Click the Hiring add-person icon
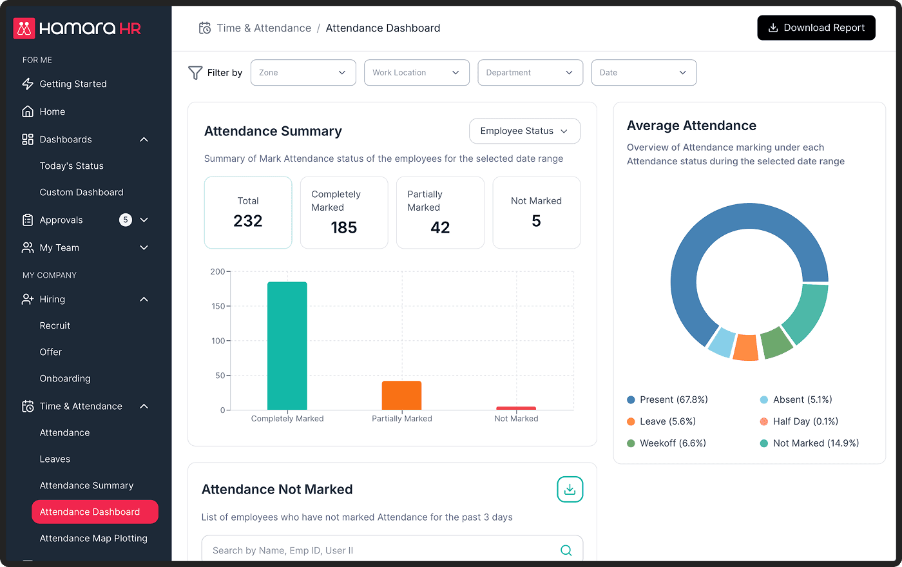The width and height of the screenshot is (902, 567). (28, 299)
